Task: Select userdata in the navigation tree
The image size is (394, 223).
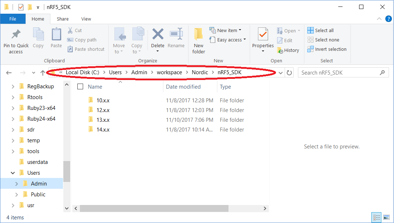Action: point(37,162)
